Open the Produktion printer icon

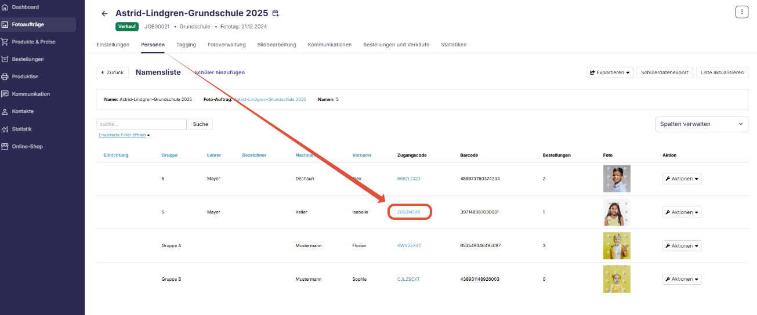5,77
